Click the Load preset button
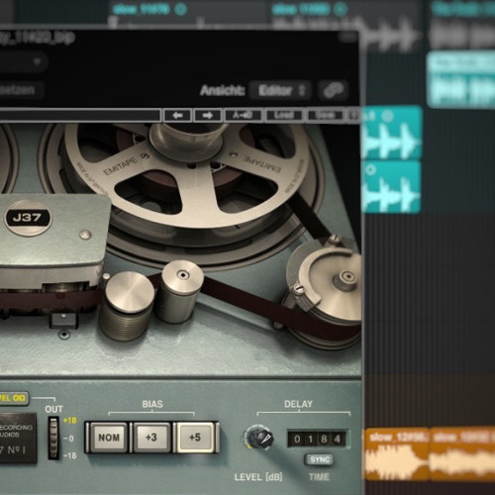The width and height of the screenshot is (495, 495). click(x=284, y=116)
